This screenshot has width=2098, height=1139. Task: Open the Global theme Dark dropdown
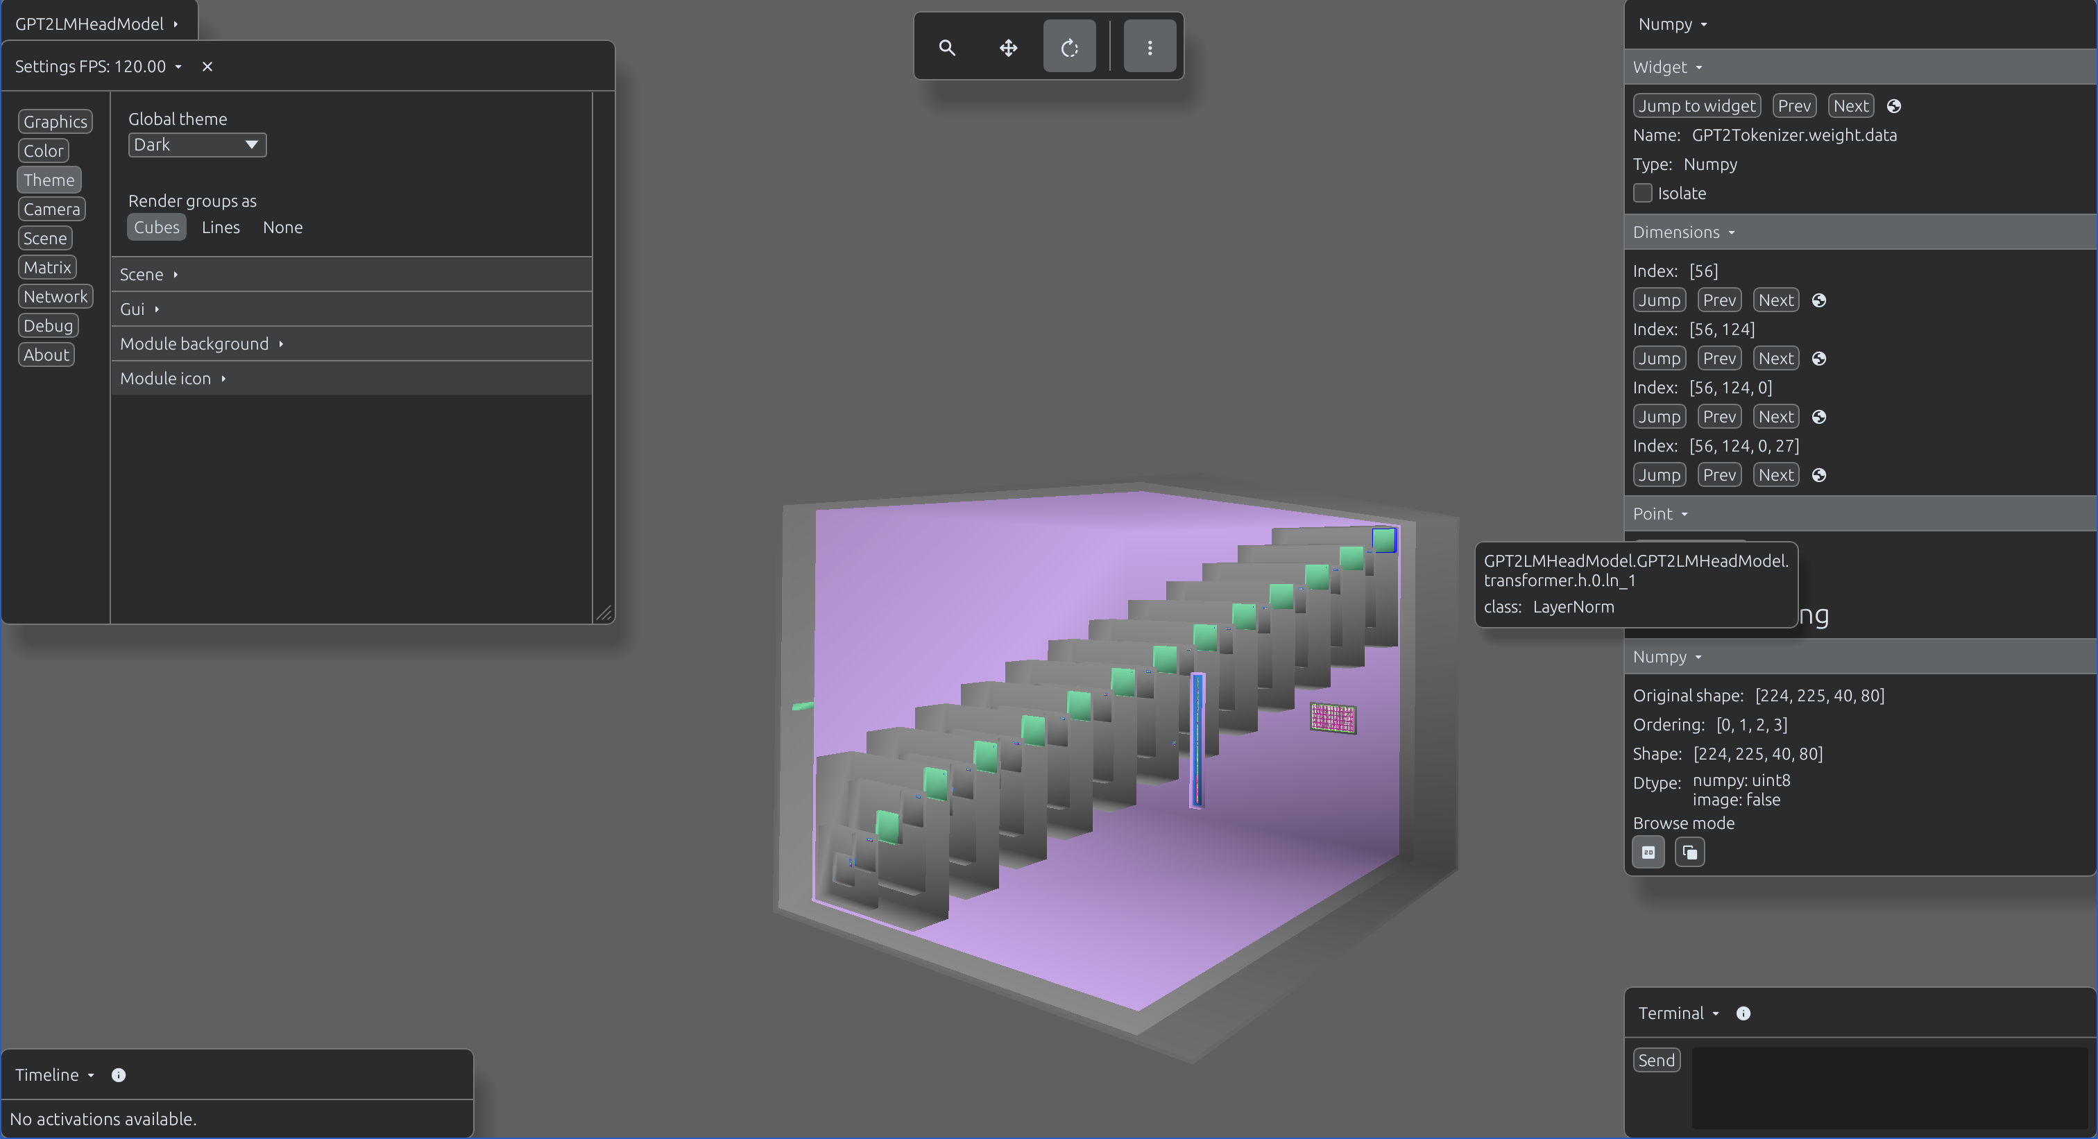click(x=197, y=145)
